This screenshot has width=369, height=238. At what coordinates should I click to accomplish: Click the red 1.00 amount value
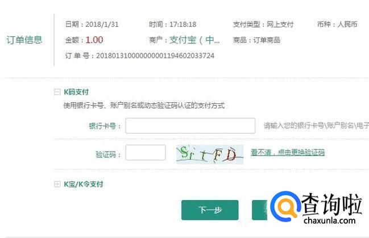(x=94, y=40)
